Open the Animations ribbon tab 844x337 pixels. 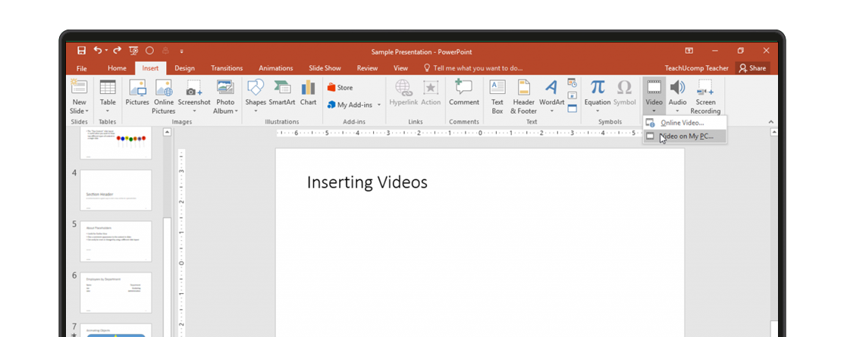[x=275, y=68]
